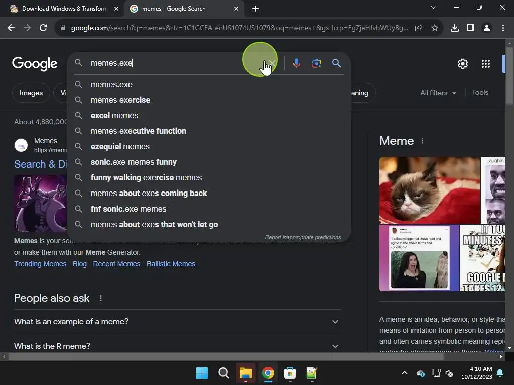Open People also ask options dots
Image resolution: width=514 pixels, height=385 pixels.
(101, 298)
